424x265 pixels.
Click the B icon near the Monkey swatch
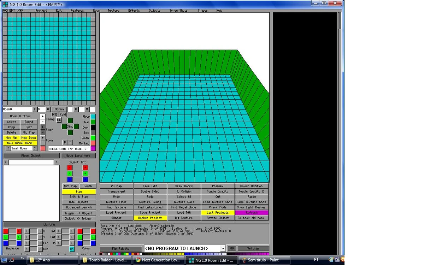[65, 142]
